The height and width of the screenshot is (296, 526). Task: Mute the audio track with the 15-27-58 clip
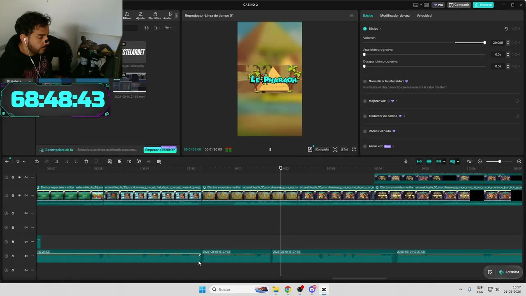[x=26, y=256]
